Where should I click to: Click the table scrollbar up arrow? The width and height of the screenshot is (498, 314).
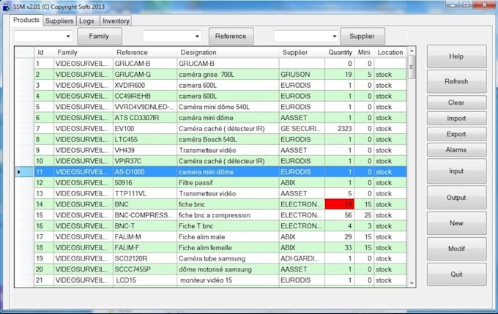tap(412, 51)
